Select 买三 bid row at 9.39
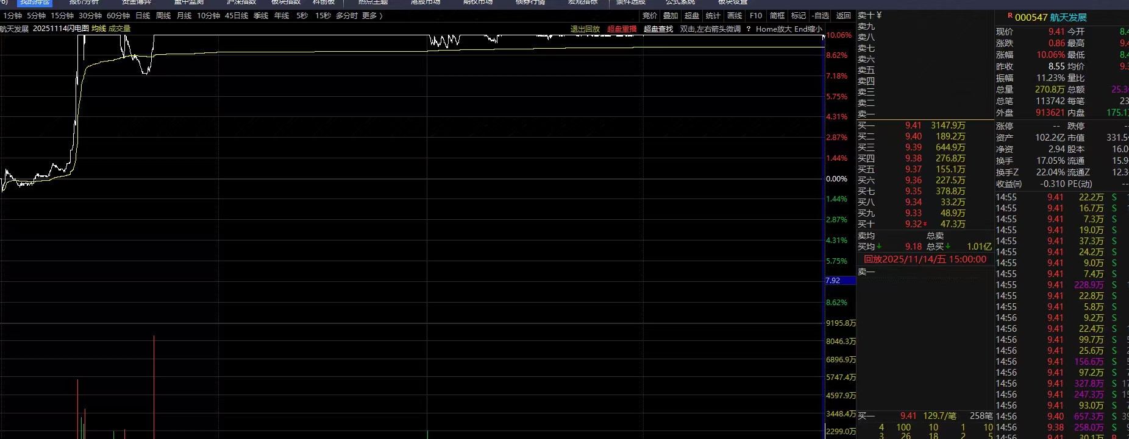 (924, 147)
